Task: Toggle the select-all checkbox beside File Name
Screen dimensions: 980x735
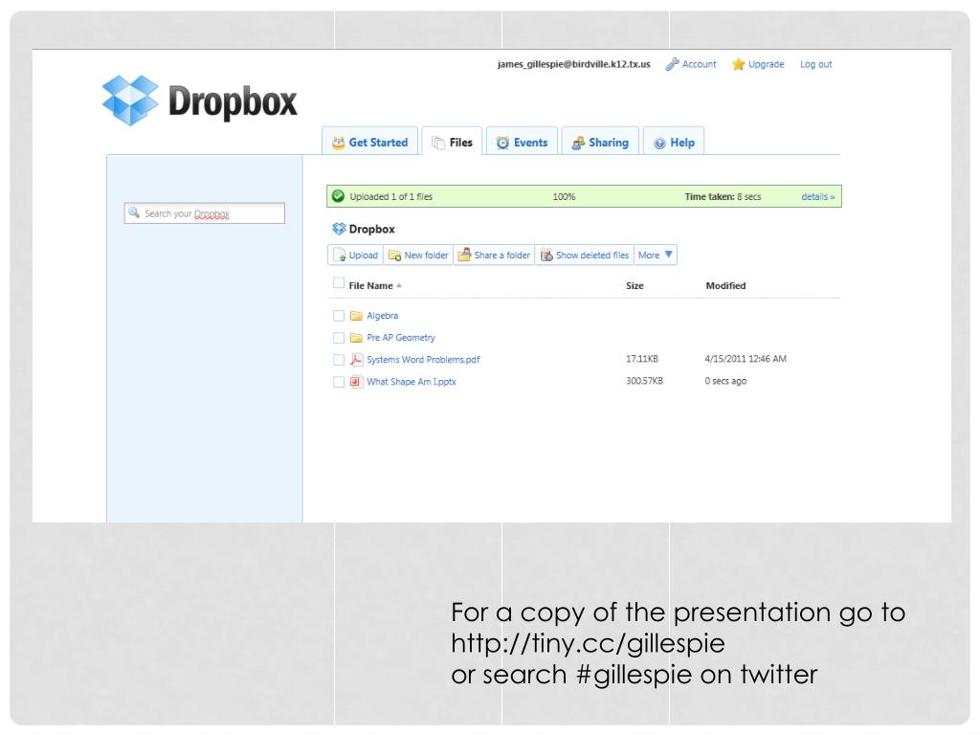Action: pyautogui.click(x=339, y=283)
